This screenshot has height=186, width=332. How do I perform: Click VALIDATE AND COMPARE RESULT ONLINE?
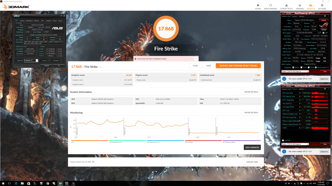click(238, 66)
